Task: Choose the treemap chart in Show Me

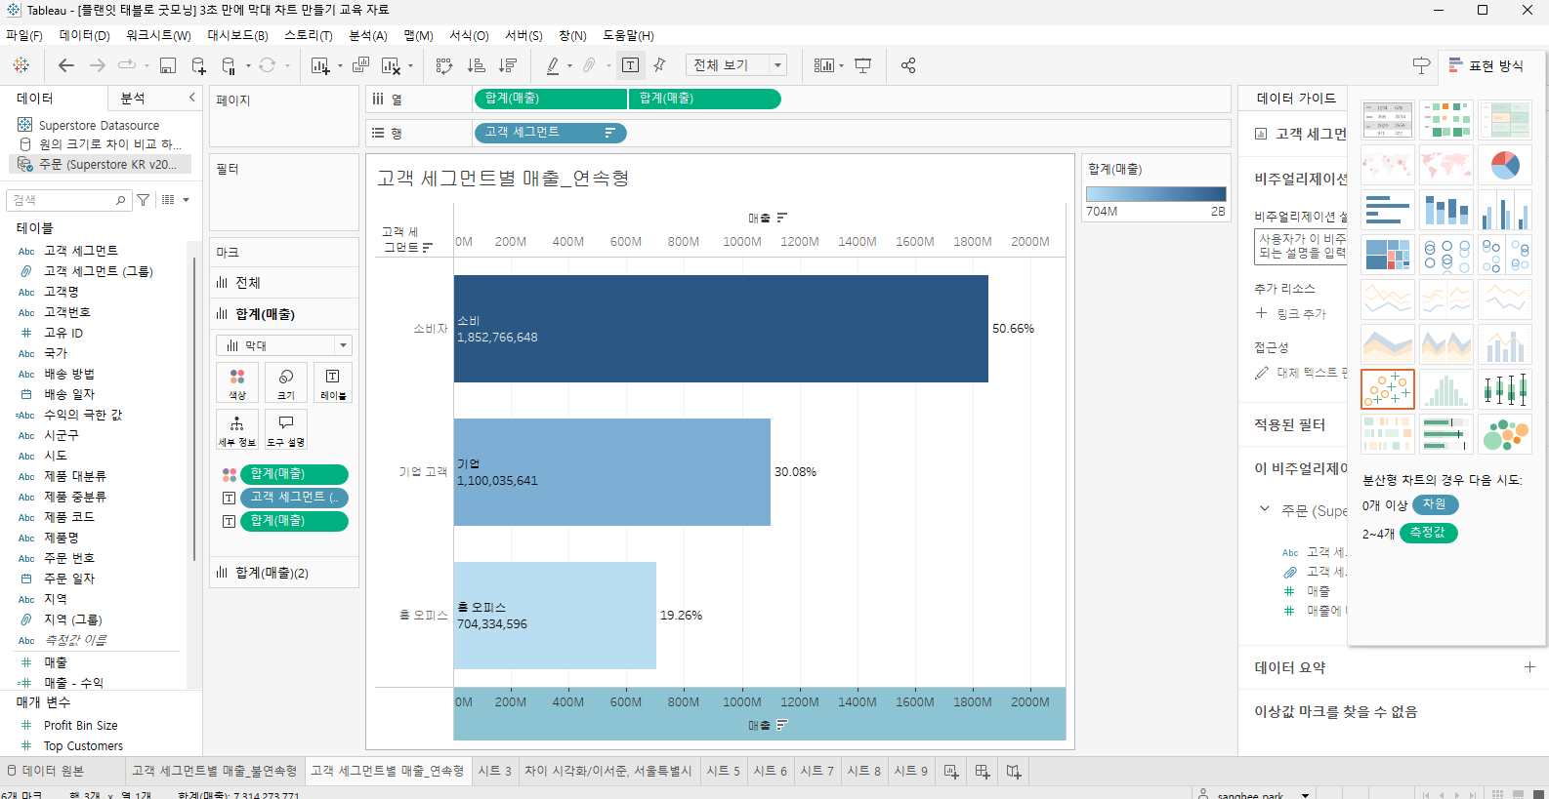Action: 1388,255
